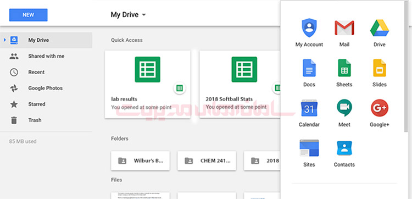
Task: Show Starred items
Action: tap(37, 104)
